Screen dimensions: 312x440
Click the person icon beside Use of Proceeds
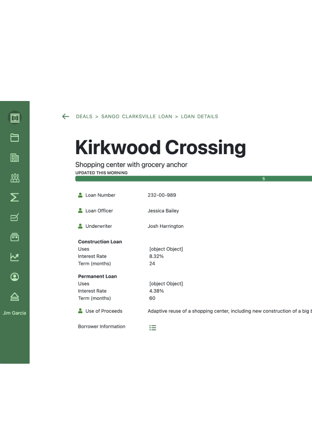pos(80,311)
